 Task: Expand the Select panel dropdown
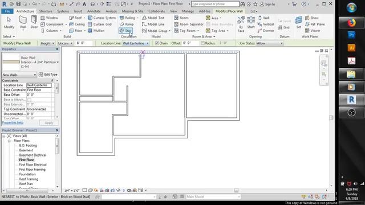tap(9, 36)
